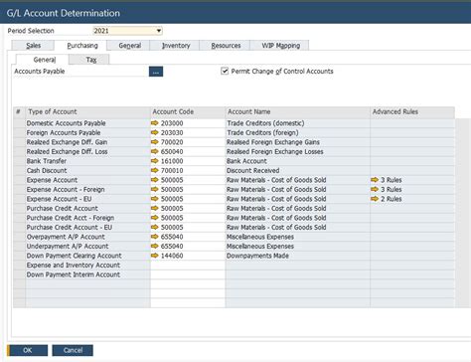Select account code 161000 cell
The width and height of the screenshot is (471, 362).
(188, 161)
